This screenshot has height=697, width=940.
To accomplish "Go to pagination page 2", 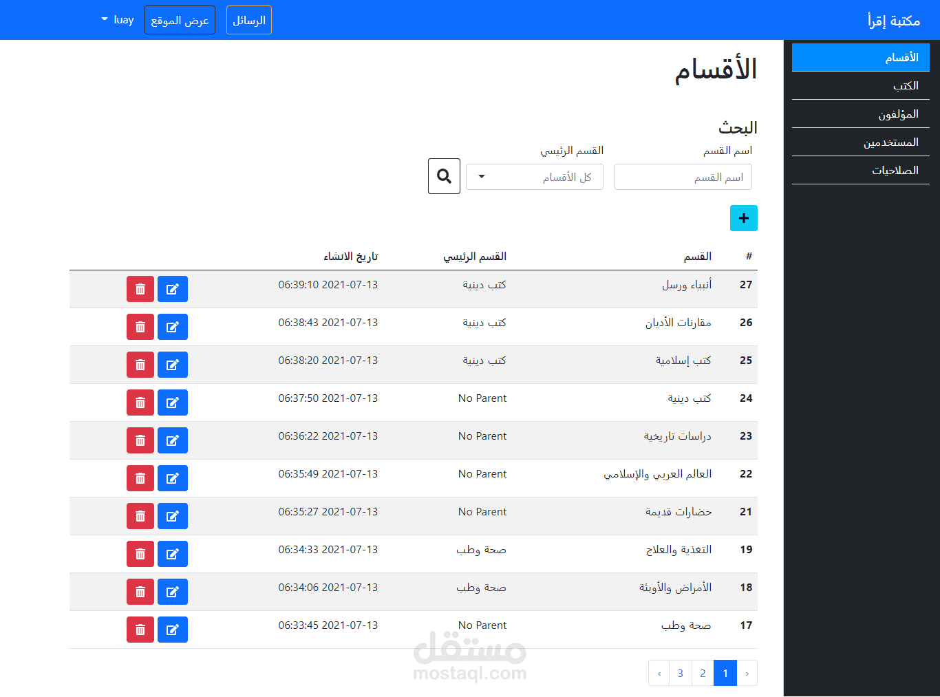I will coord(703,673).
